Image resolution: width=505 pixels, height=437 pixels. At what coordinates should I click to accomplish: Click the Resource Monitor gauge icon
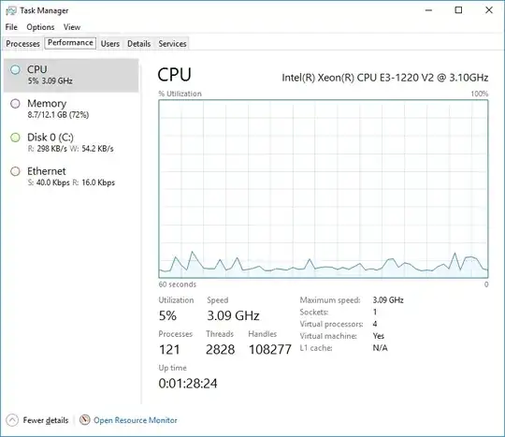(x=85, y=419)
